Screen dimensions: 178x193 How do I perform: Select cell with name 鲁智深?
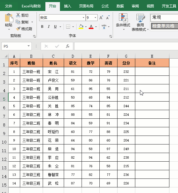point(53,175)
